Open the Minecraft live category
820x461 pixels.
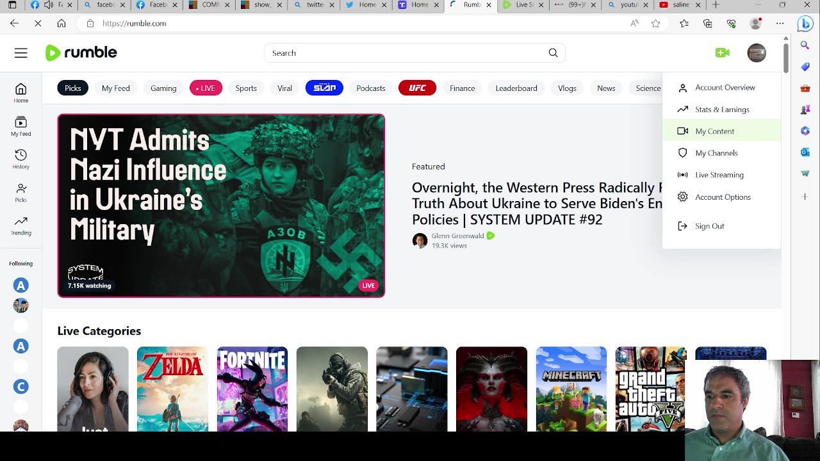[x=571, y=389]
